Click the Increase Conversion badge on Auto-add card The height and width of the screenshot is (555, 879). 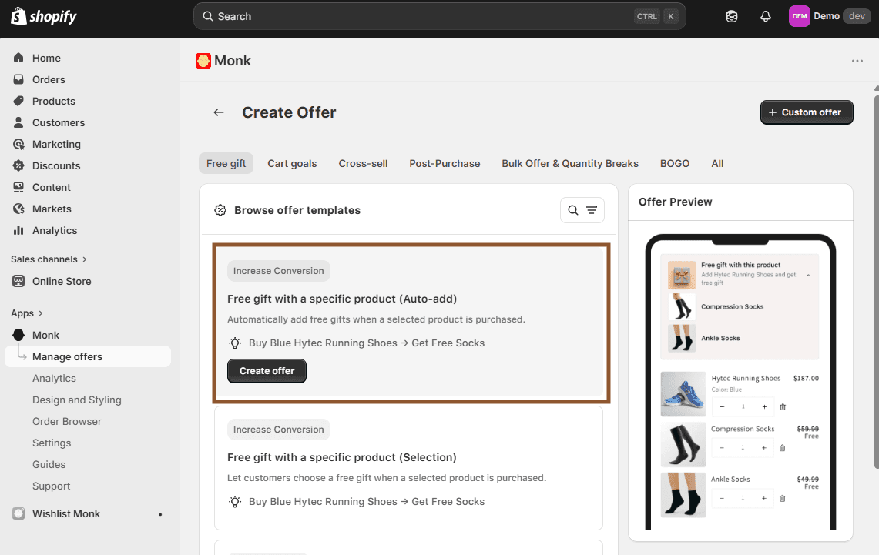(x=279, y=271)
